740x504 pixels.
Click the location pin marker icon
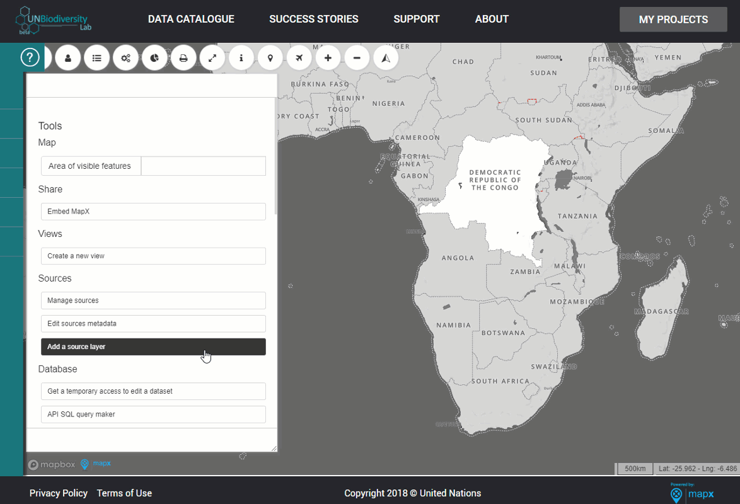(x=270, y=58)
